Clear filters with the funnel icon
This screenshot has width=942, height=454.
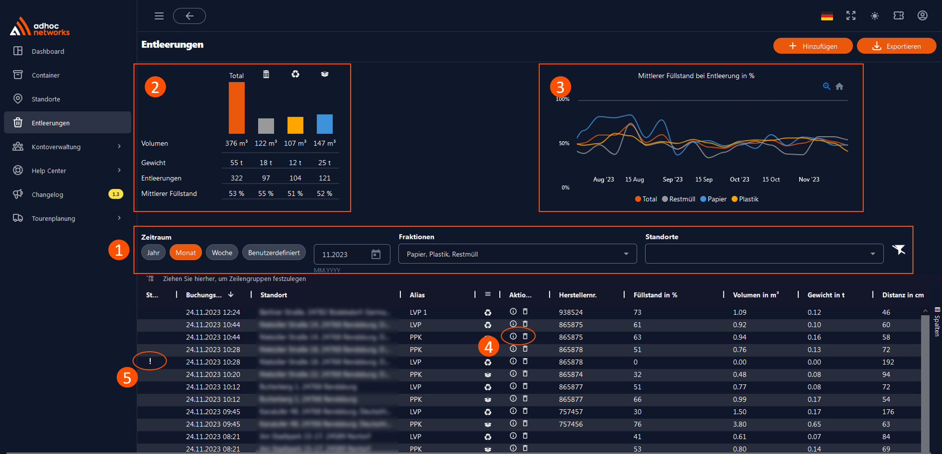click(x=899, y=250)
